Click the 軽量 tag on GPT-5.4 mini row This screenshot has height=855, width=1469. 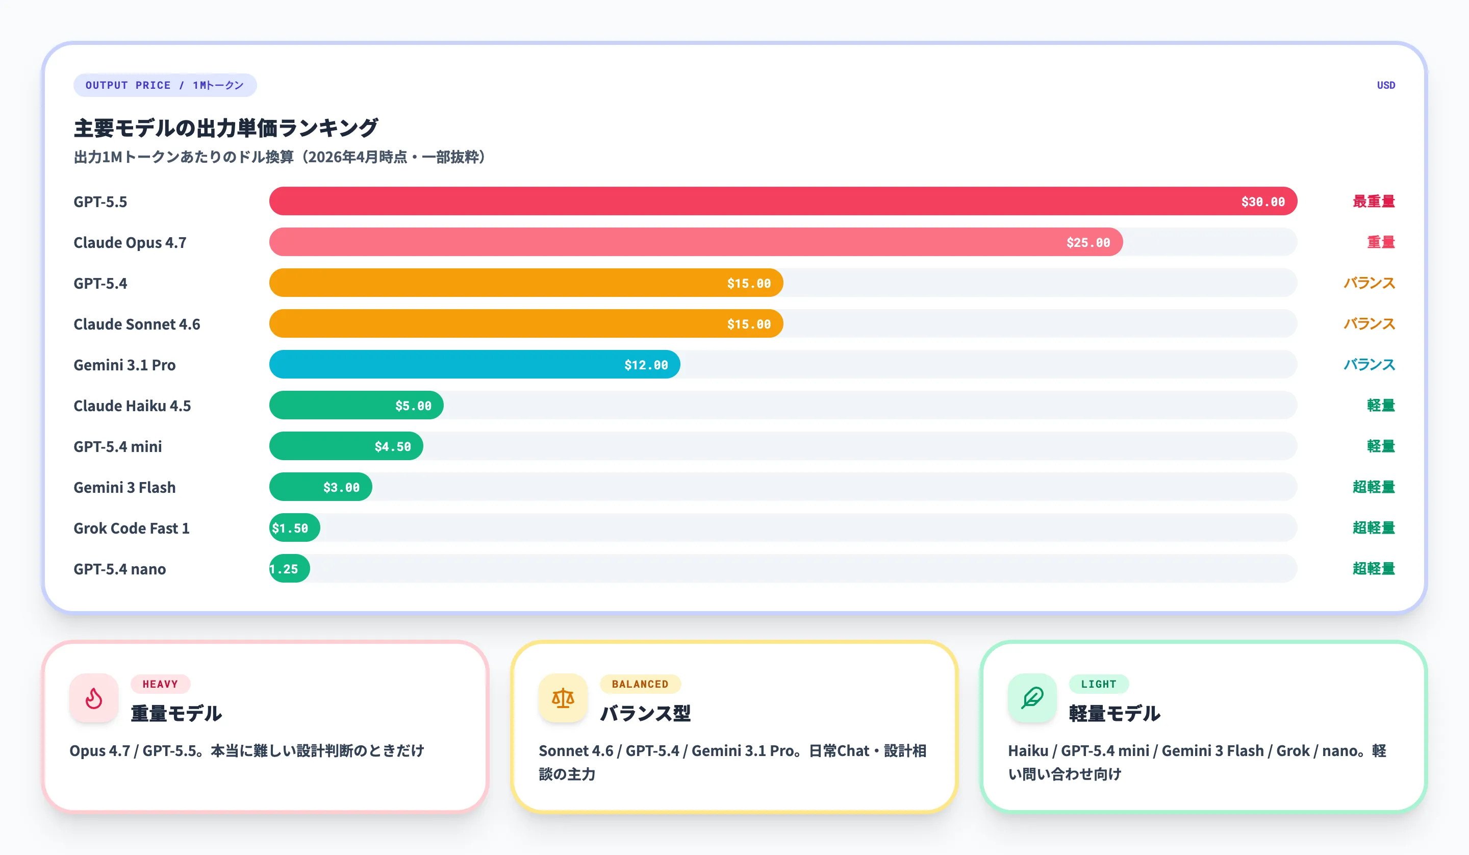pyautogui.click(x=1381, y=446)
